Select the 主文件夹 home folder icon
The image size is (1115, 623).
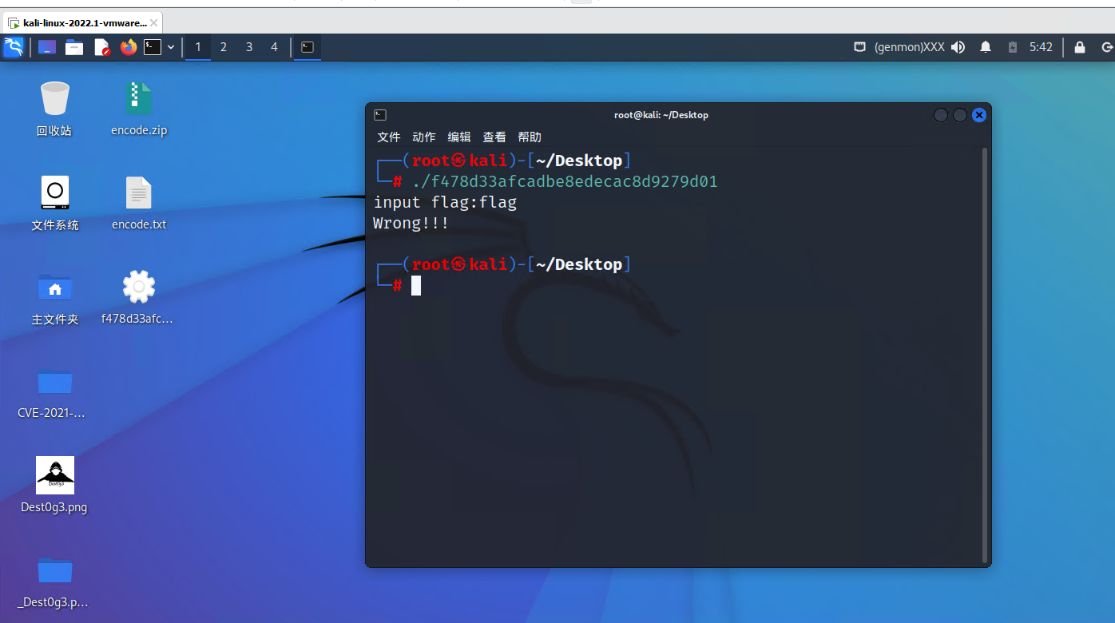(54, 298)
